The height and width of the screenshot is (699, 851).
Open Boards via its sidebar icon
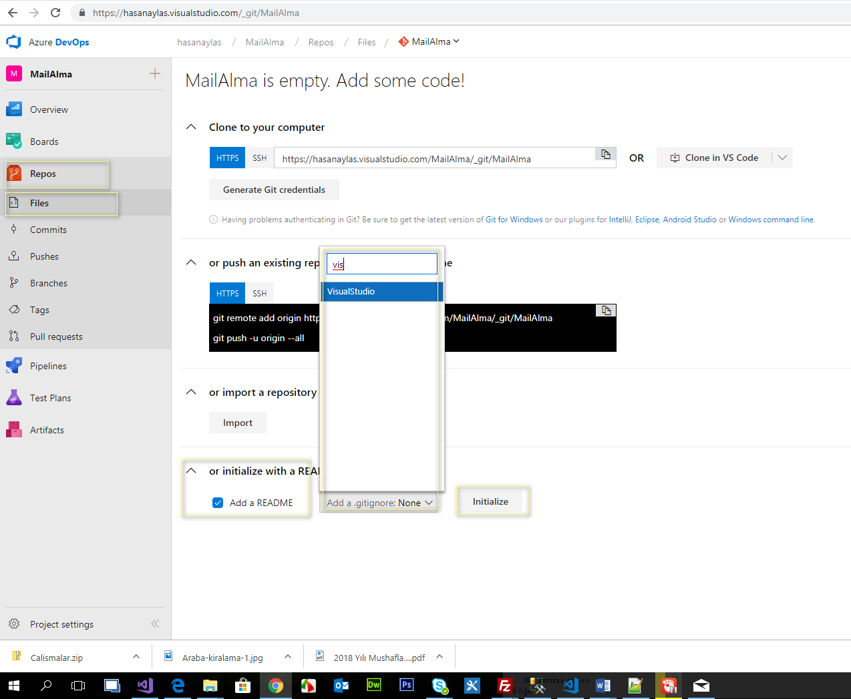[14, 142]
